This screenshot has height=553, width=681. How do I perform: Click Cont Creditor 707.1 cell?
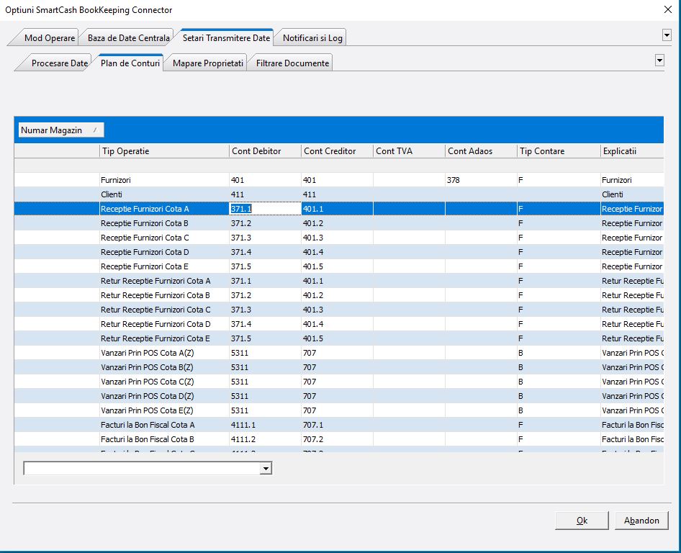337,424
